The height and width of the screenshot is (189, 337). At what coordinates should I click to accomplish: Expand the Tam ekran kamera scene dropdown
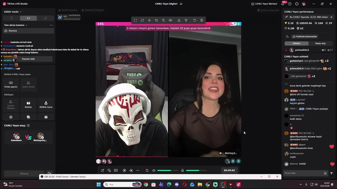click(x=16, y=25)
